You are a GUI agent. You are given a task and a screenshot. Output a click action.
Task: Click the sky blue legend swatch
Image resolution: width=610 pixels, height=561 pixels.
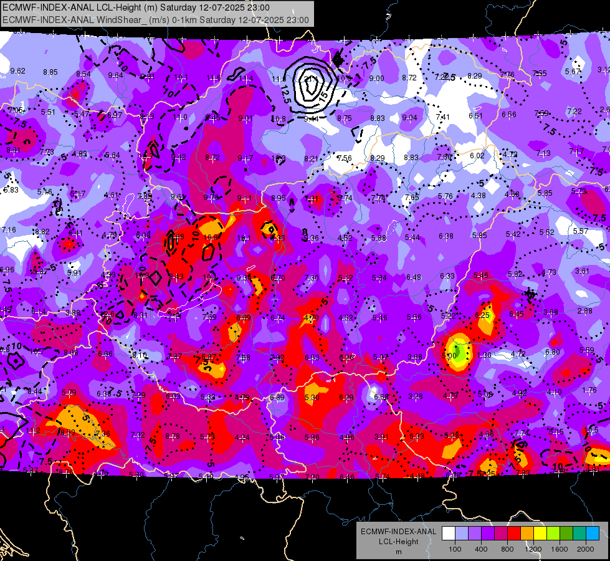click(x=593, y=534)
